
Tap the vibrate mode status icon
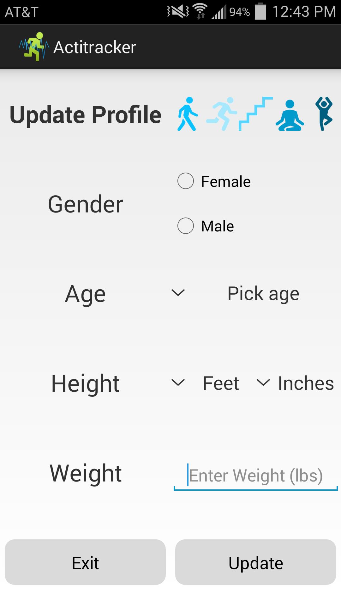pos(178,12)
